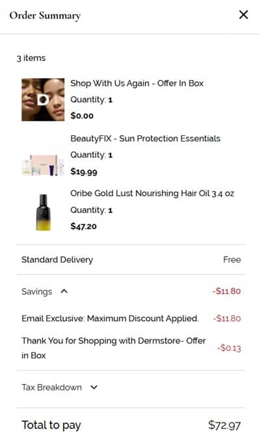Click the 3 items count label
The height and width of the screenshot is (444, 260).
(31, 58)
